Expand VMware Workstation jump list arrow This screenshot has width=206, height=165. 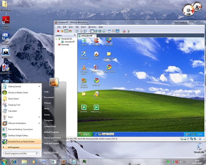pyautogui.click(x=39, y=123)
